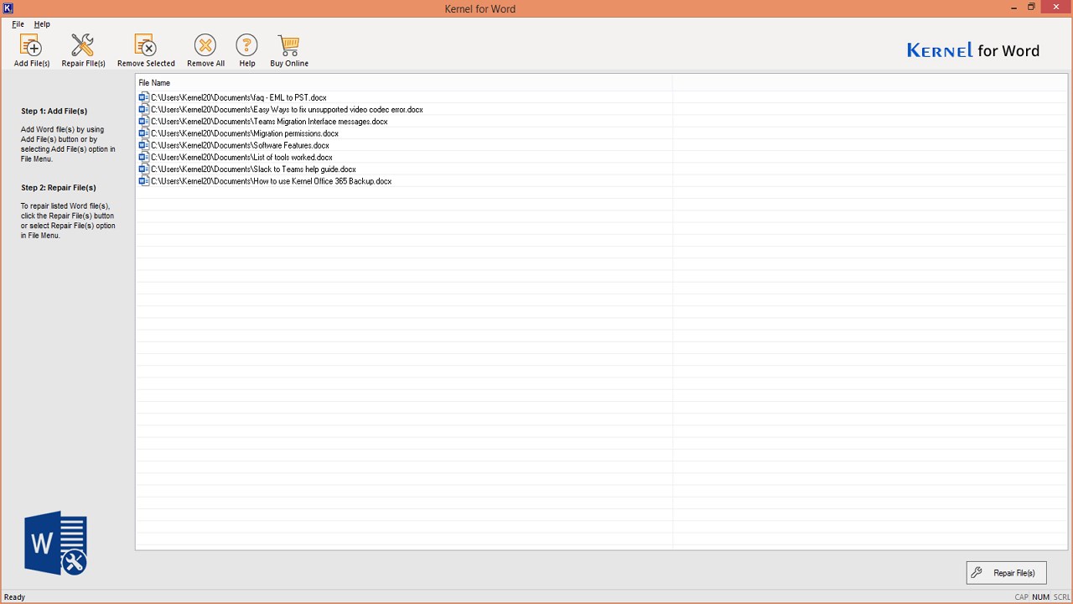This screenshot has height=604, width=1073.
Task: Click the Repair File(s) button at bottom right
Action: [1006, 573]
